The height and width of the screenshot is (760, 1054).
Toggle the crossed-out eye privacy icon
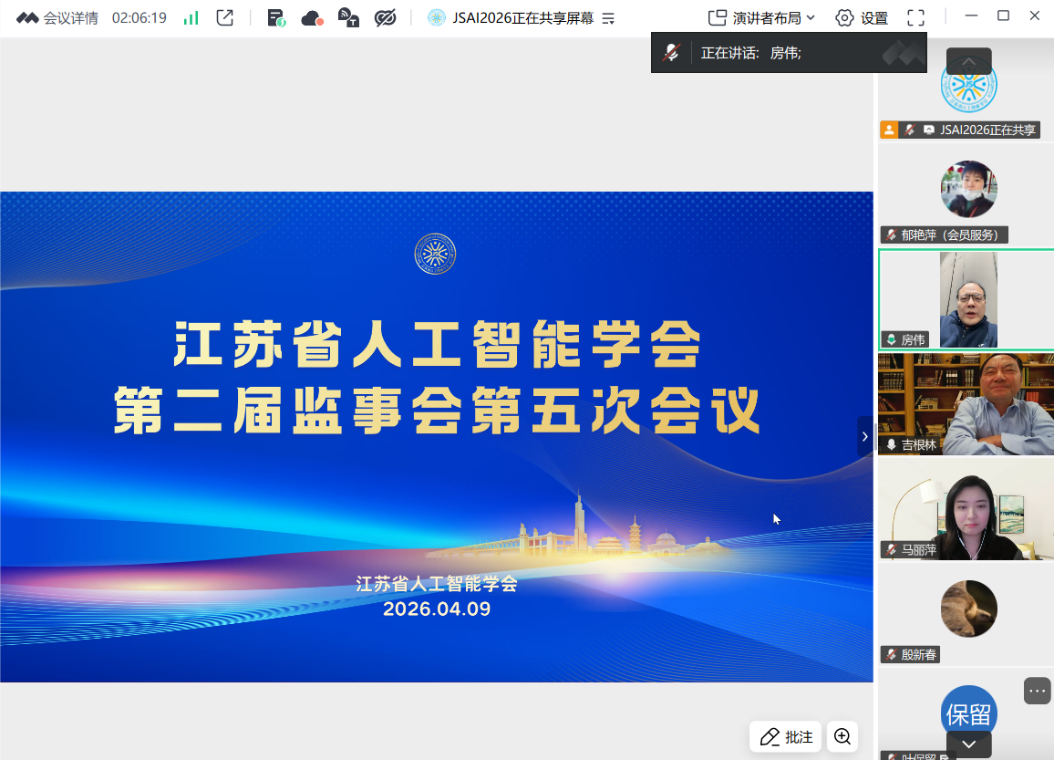386,17
